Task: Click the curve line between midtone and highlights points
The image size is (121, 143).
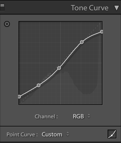Action: tap(70, 55)
